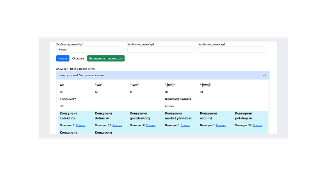Screen dimensions: 328x176
Task: Click the Классификация heading
Action: pos(178,99)
